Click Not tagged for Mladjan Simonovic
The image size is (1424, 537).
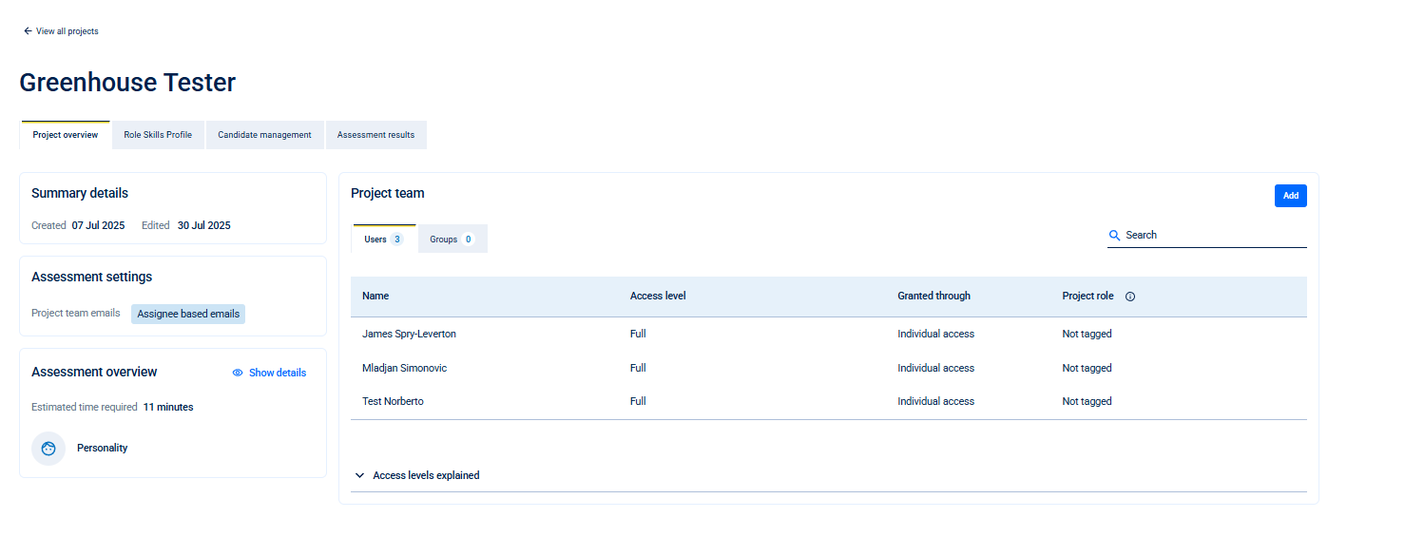1087,368
